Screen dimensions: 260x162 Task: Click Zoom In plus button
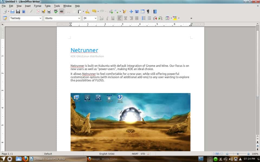[x=248, y=154]
